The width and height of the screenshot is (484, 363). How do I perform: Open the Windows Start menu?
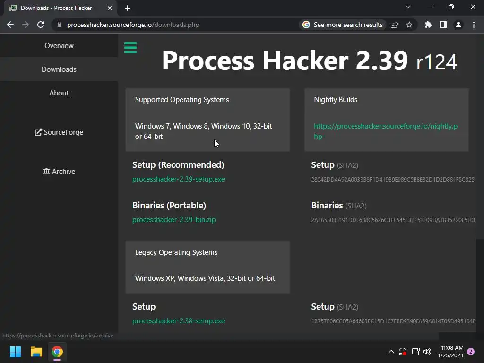pyautogui.click(x=15, y=352)
